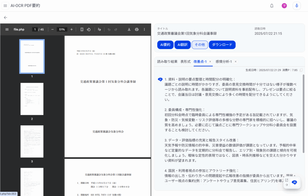This screenshot has width=308, height=196.
Task: Click heading 2. 委員構成・専門性強化
Action: tap(185, 110)
